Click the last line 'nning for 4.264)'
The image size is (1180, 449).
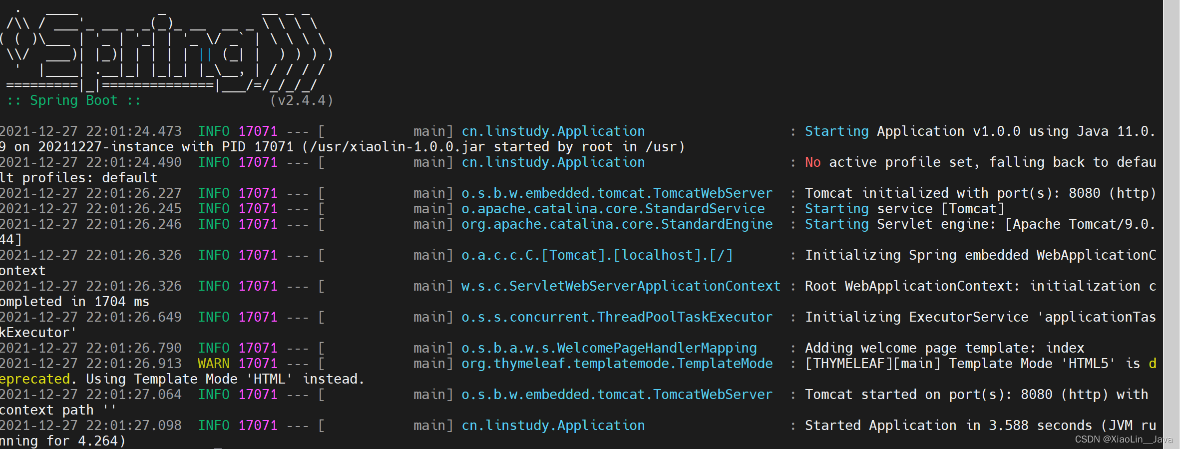(63, 441)
